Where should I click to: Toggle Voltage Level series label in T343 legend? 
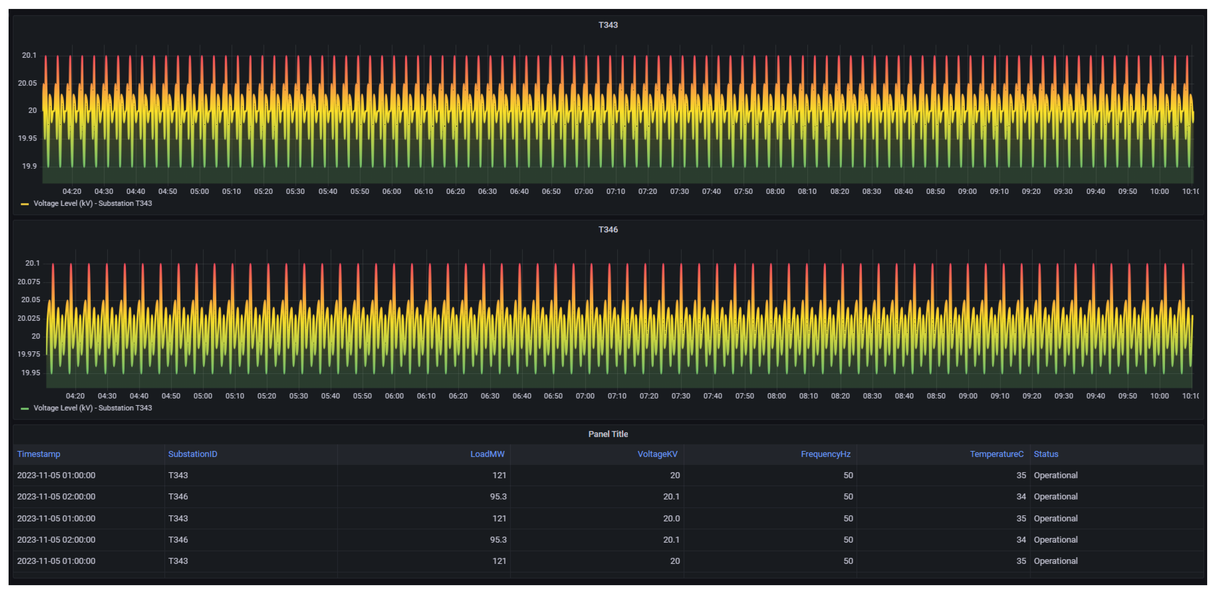pyautogui.click(x=93, y=204)
